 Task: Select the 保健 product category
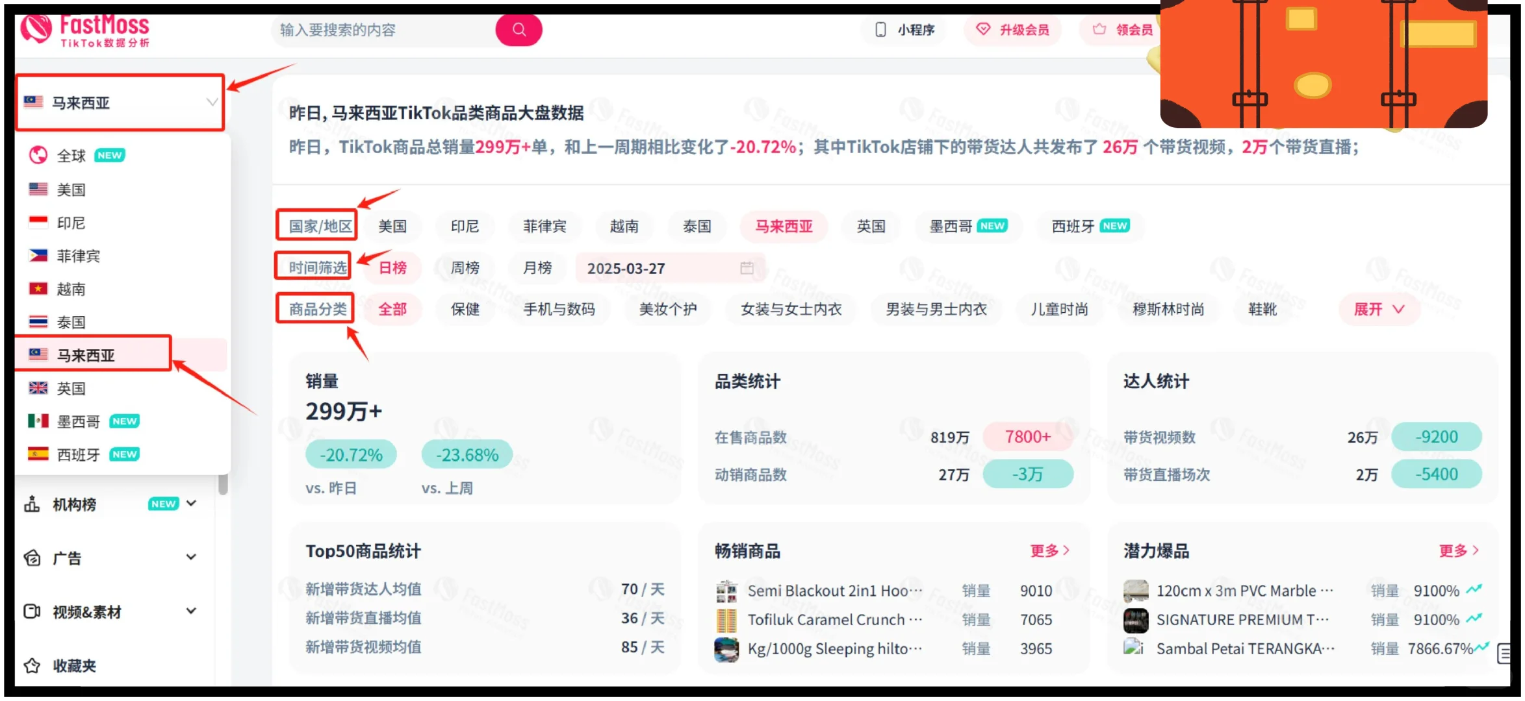tap(465, 309)
